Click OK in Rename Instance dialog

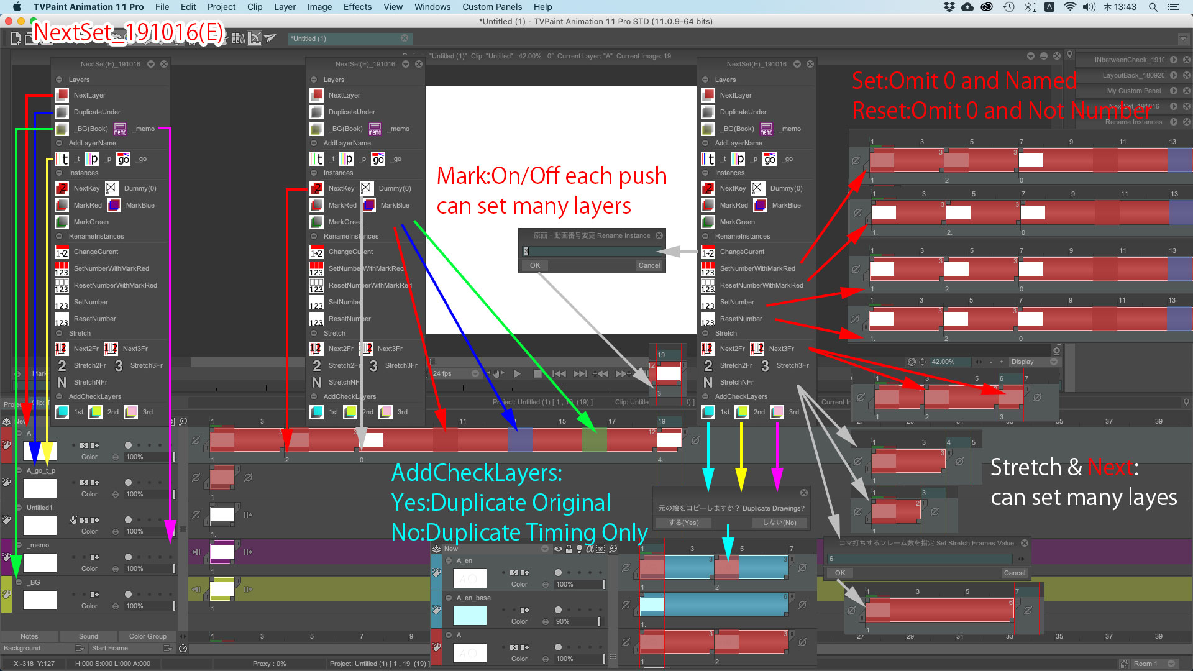coord(534,265)
